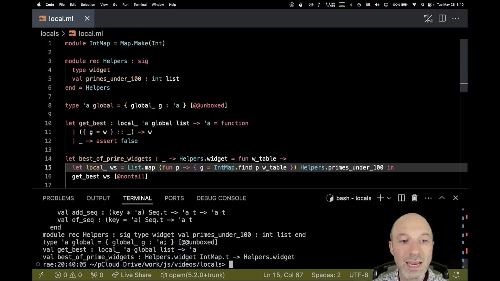Open the editor More Actions ellipsis menu
This screenshot has height=281, width=500.
pos(456,18)
